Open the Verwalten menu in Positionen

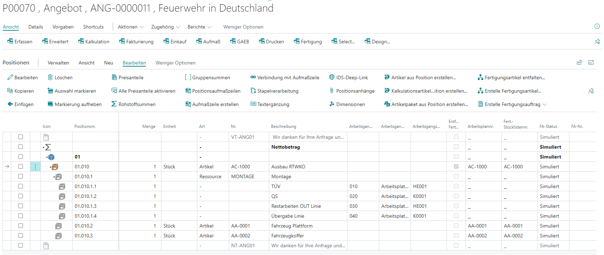click(58, 63)
